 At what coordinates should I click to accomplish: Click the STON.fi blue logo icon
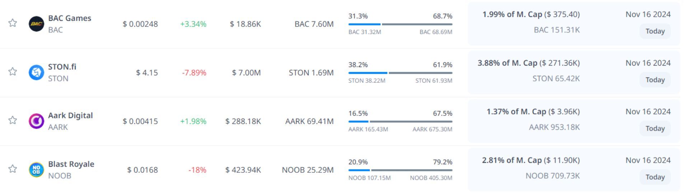pyautogui.click(x=36, y=72)
